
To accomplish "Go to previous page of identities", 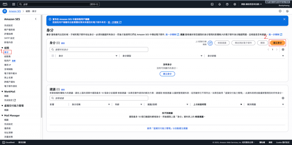I will tap(268, 49).
